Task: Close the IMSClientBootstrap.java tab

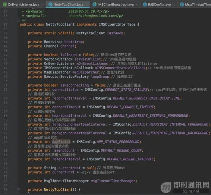Action: click(137, 5)
